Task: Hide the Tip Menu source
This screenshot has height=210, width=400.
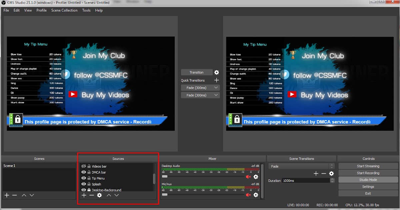Action: 84,178
